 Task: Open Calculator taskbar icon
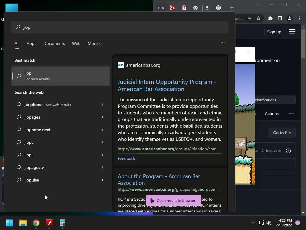pos(62,223)
